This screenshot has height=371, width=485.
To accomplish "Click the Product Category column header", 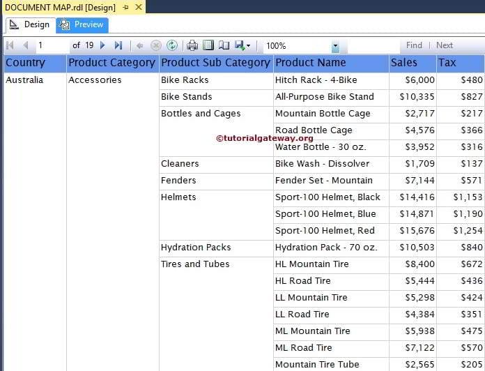I will point(113,63).
